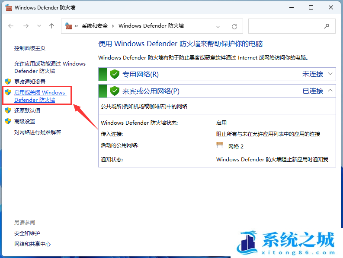Click green shield icon for 专用网络(R)
343x258 pixels.
click(x=115, y=74)
